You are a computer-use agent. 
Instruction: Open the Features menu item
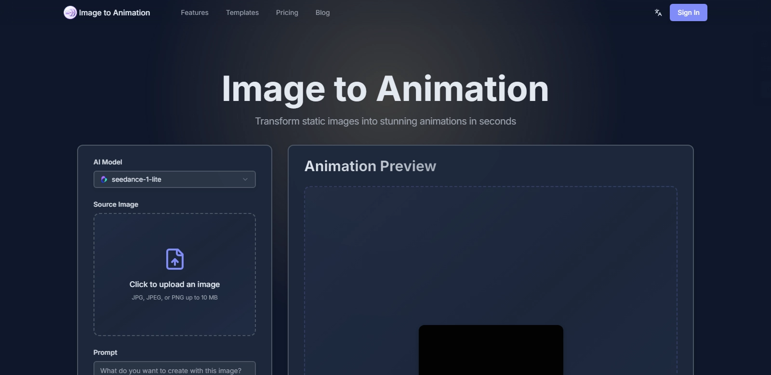click(x=195, y=12)
